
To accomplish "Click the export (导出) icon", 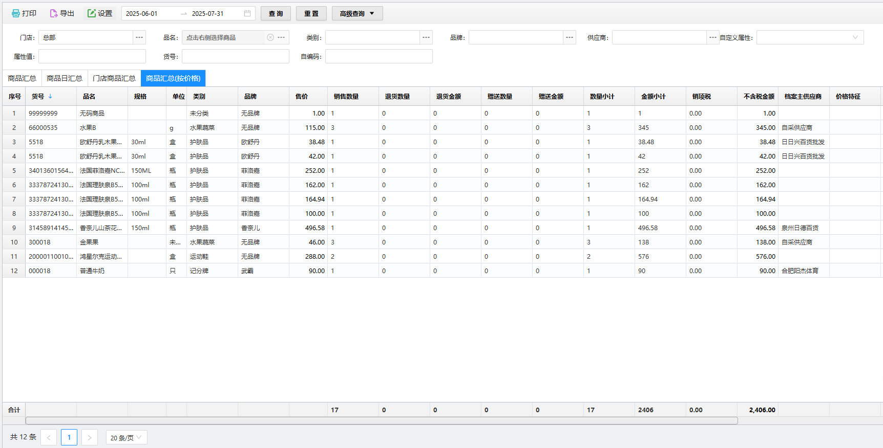I will pyautogui.click(x=53, y=13).
